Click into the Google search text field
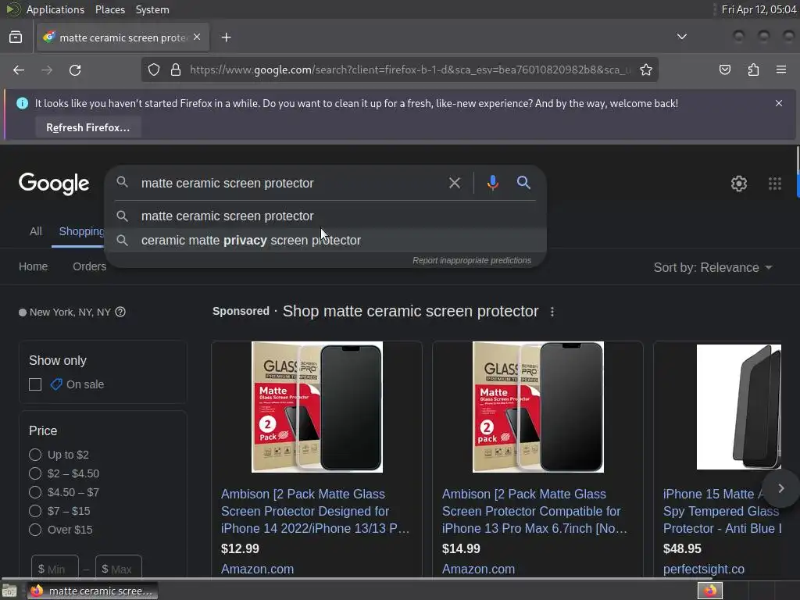Viewport: 800px width, 600px height. 288,183
